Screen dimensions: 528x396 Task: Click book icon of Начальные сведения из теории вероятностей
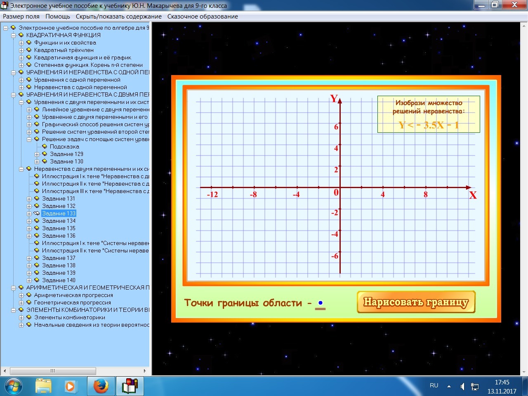[x=29, y=325]
